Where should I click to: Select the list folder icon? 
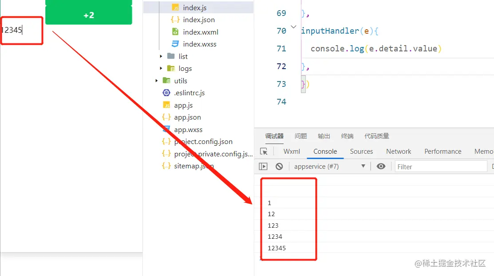(171, 56)
